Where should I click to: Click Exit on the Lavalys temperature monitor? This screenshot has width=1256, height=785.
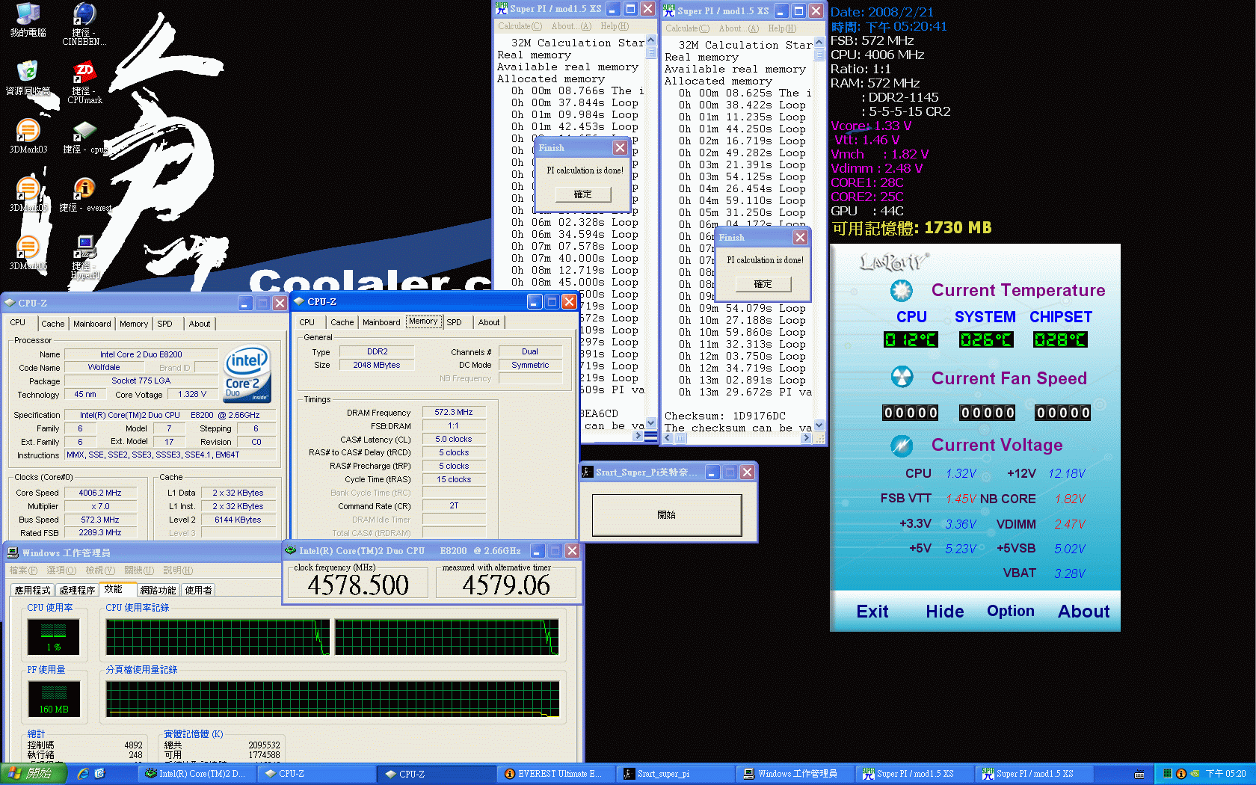[872, 611]
